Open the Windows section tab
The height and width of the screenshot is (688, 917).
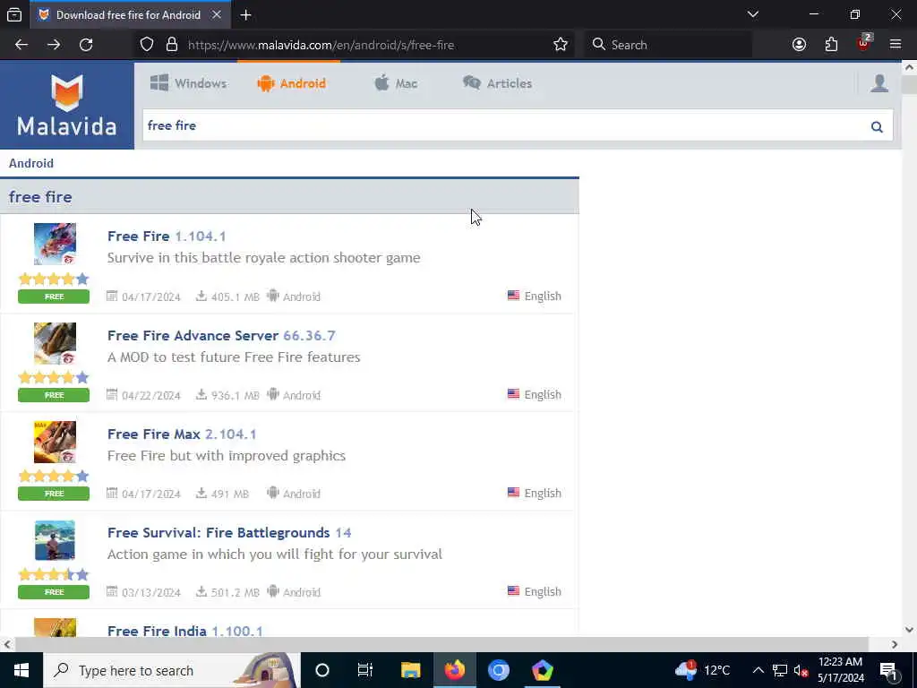coord(188,83)
